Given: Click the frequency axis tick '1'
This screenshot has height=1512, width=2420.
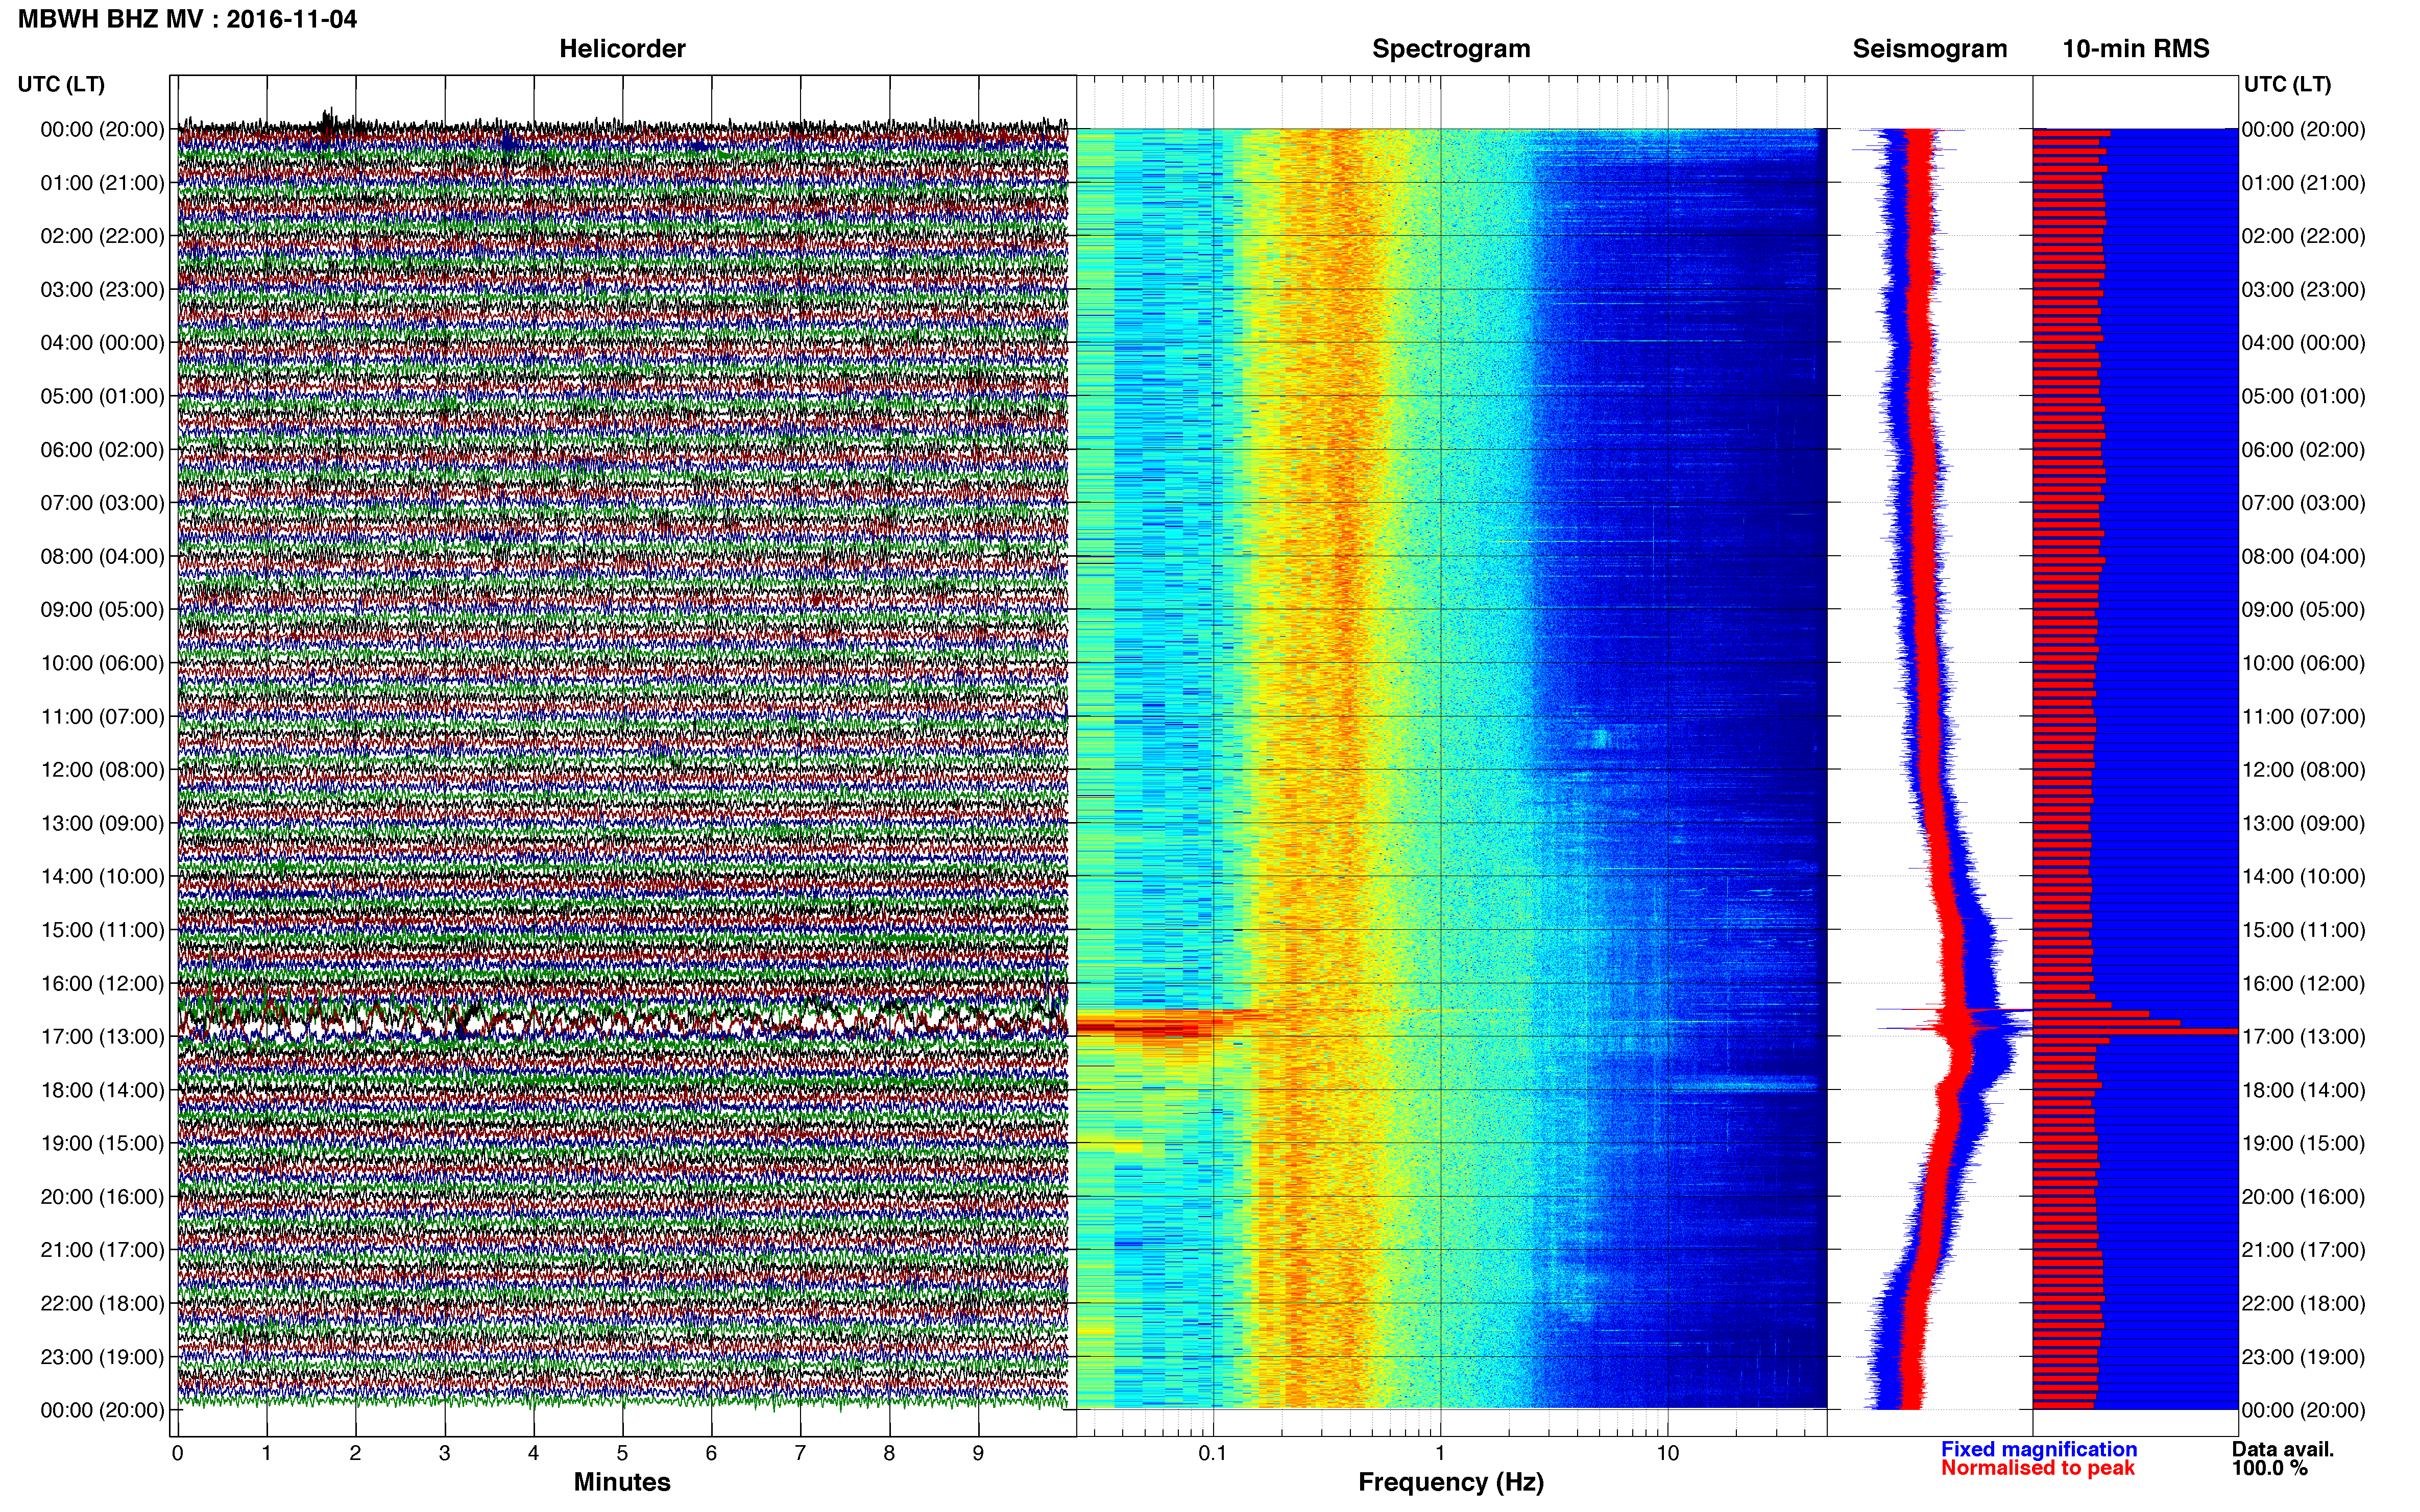Looking at the screenshot, I should pos(1440,1454).
